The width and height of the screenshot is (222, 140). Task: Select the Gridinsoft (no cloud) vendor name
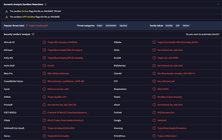[x=14, y=128]
